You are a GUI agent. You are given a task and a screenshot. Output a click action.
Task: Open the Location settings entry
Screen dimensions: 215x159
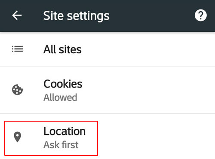[107, 136]
